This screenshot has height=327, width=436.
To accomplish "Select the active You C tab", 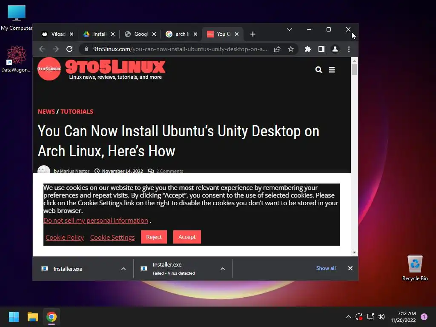I will click(x=222, y=34).
